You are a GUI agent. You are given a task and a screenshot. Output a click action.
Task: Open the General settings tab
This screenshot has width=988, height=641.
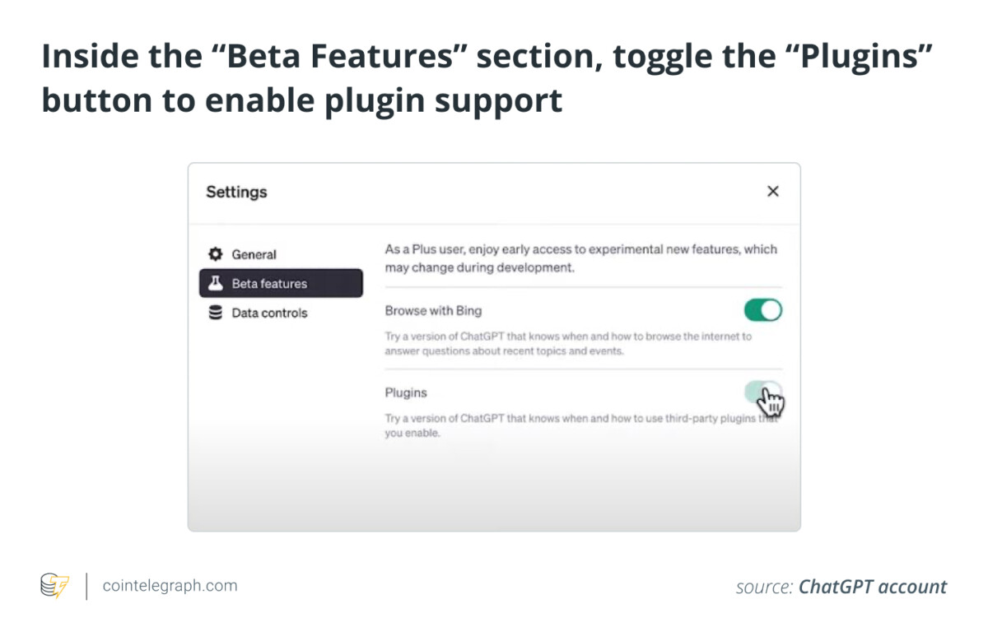point(281,254)
